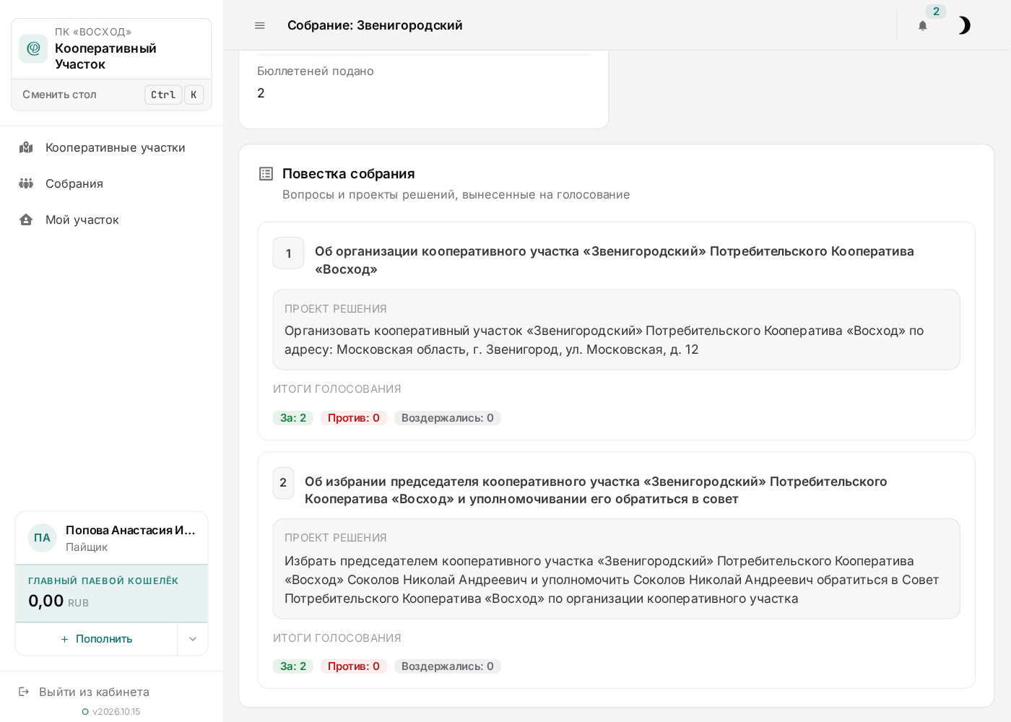Click Сменить стол switcher
This screenshot has width=1011, height=722.
point(111,95)
